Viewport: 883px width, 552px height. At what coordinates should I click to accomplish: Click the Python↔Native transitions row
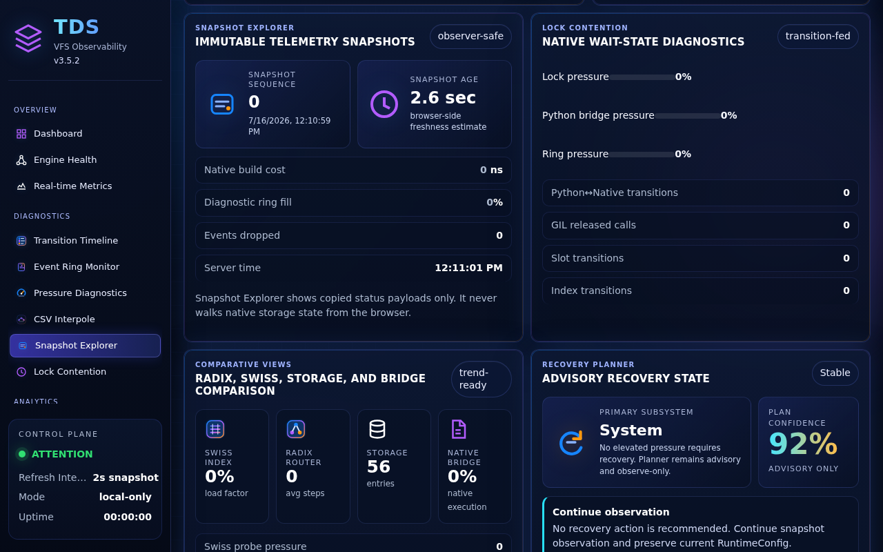coord(700,193)
